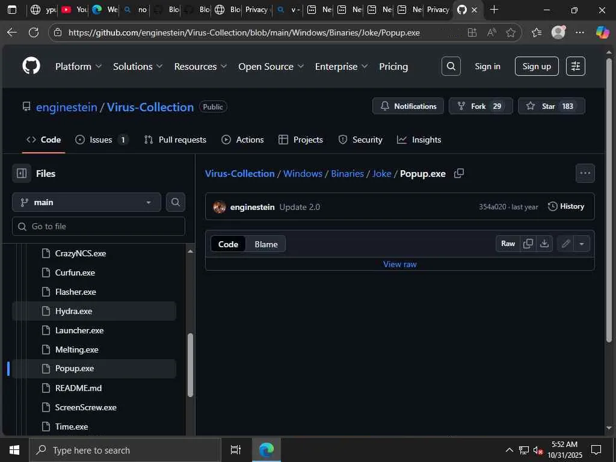This screenshot has height=462, width=616.
Task: Click the Sign in link
Action: 487,66
